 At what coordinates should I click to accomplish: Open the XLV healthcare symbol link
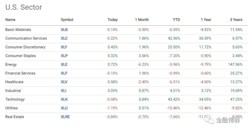pos(64,82)
